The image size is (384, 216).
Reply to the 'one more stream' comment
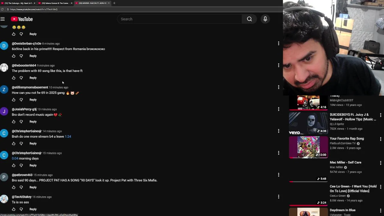tap(33, 143)
